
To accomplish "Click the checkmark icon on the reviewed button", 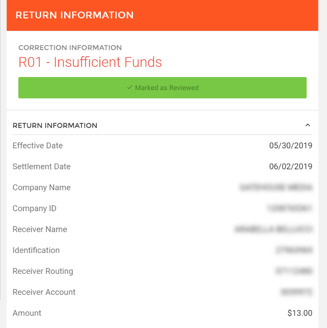I will 130,88.
